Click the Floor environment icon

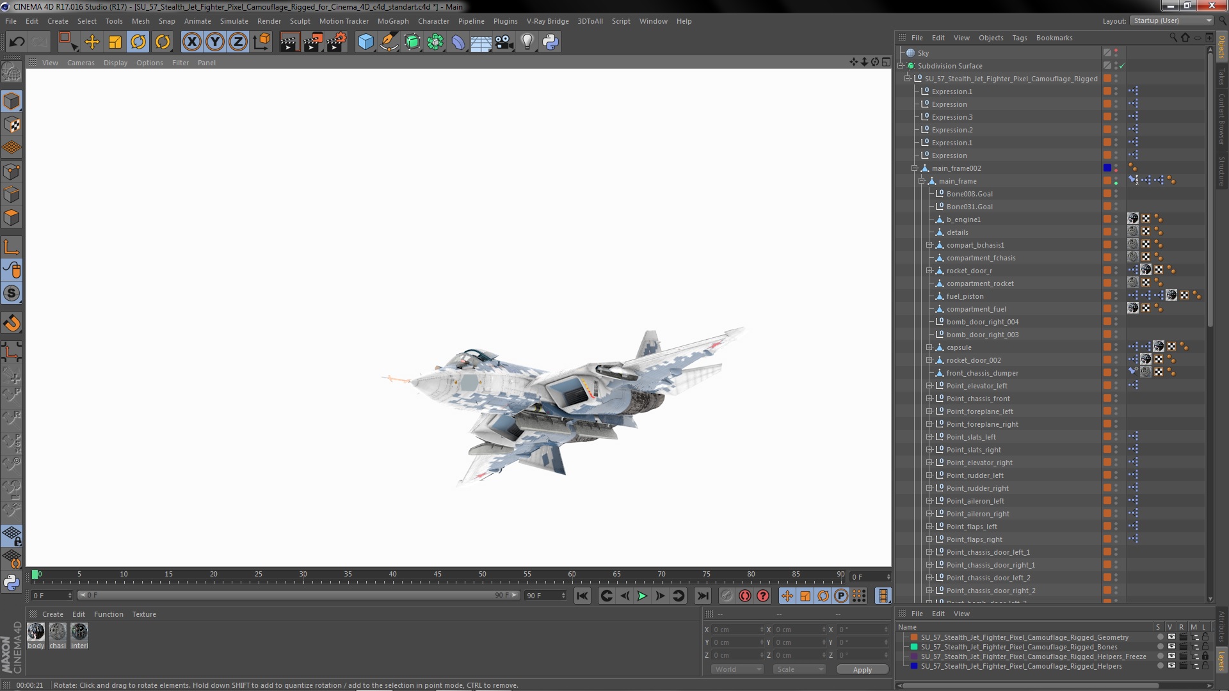[481, 42]
